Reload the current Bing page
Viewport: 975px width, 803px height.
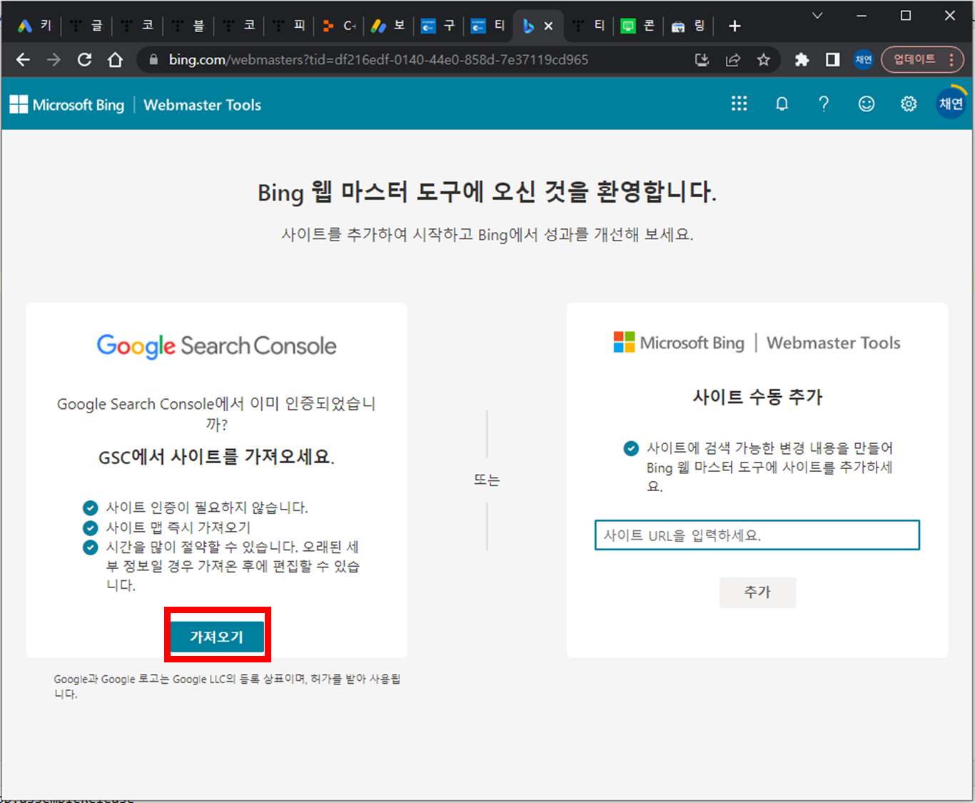click(x=84, y=60)
